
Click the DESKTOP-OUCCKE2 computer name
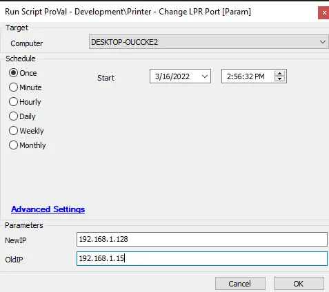point(124,42)
